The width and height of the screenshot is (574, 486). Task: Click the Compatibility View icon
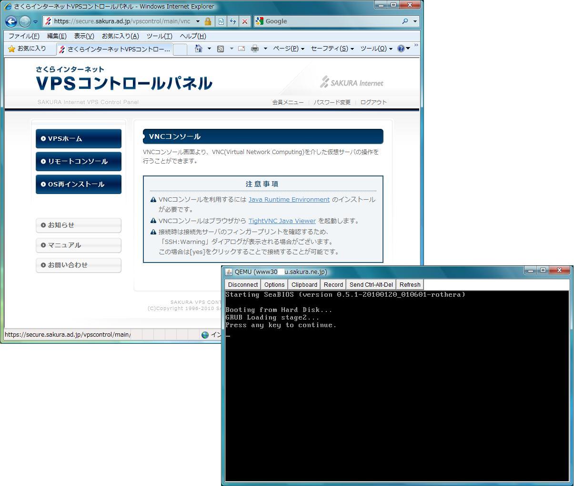click(221, 21)
